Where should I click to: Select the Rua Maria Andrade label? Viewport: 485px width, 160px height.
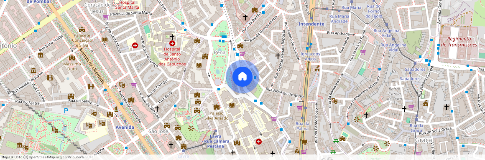coord(339,19)
